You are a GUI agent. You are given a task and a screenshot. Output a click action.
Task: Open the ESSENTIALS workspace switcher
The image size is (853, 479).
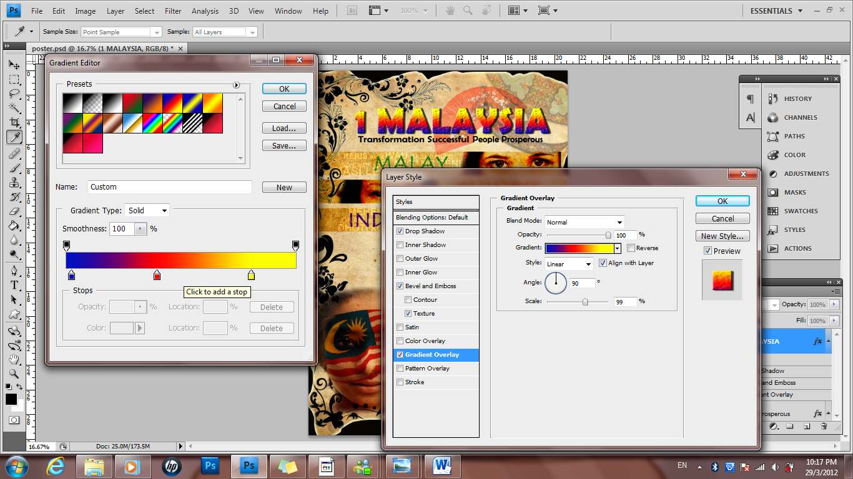[x=775, y=11]
